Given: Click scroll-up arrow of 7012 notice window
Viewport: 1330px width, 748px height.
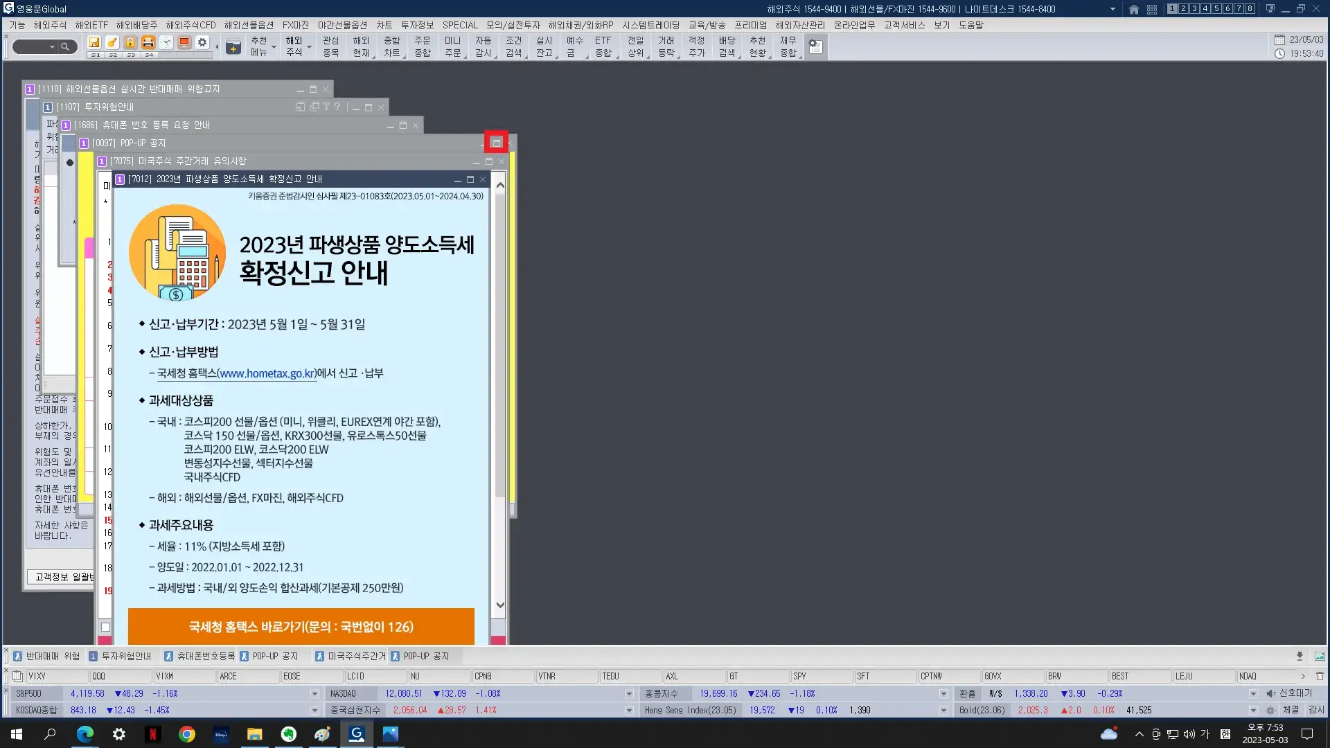Looking at the screenshot, I should pos(500,185).
